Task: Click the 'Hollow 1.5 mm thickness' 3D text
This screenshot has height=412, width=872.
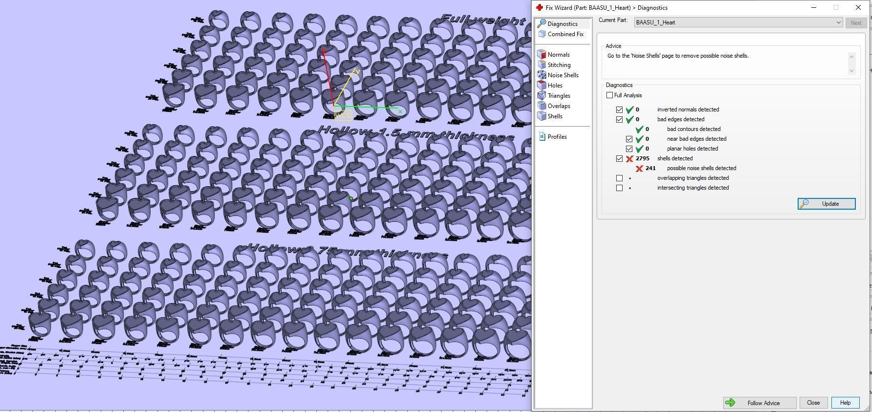Action: [x=416, y=133]
